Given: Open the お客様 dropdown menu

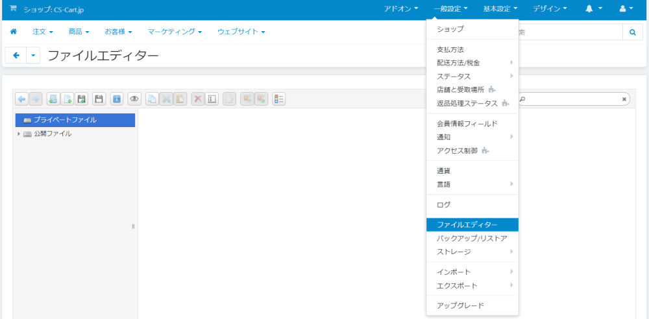Looking at the screenshot, I should click(x=118, y=32).
